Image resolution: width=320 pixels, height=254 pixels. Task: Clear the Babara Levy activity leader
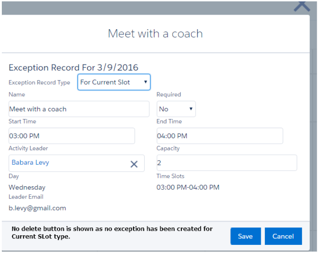[x=134, y=164]
